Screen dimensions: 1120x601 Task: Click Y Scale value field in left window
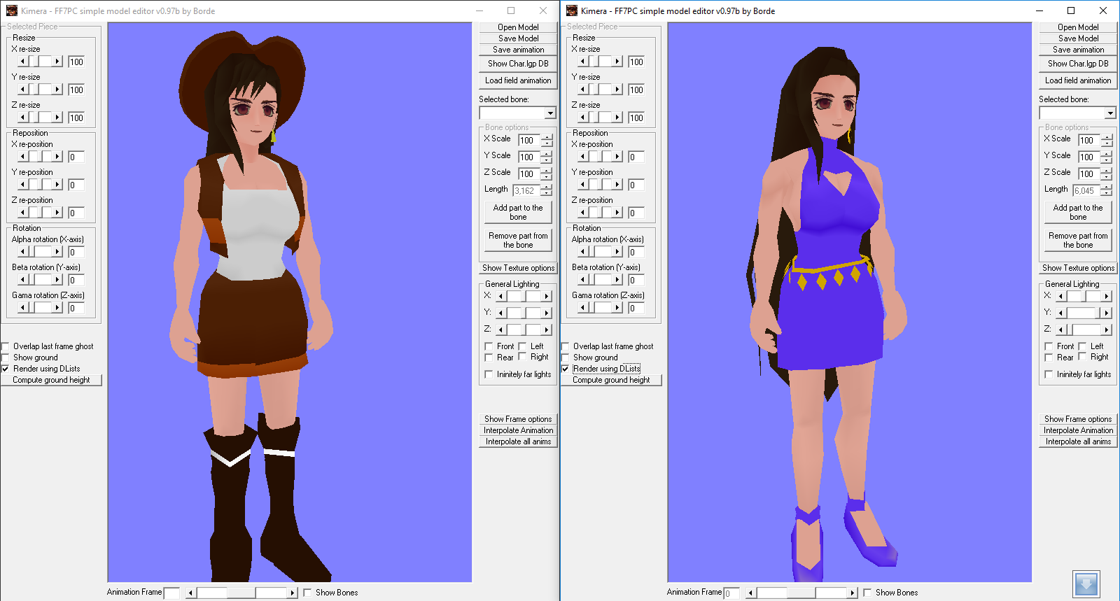click(x=529, y=157)
